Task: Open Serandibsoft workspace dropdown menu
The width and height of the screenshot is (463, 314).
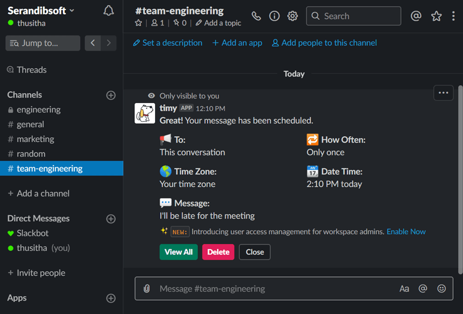Action: 41,10
